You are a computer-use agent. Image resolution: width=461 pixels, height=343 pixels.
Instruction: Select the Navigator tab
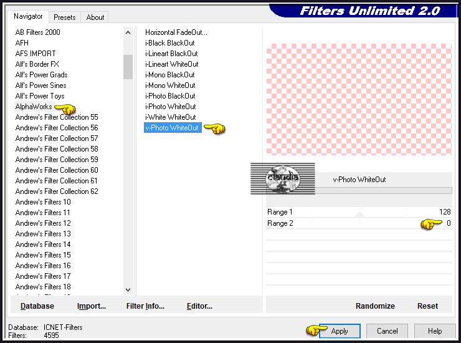click(28, 16)
